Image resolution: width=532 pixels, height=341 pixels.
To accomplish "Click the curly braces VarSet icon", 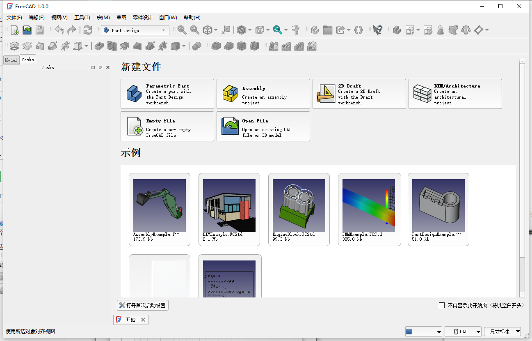I will [x=358, y=30].
